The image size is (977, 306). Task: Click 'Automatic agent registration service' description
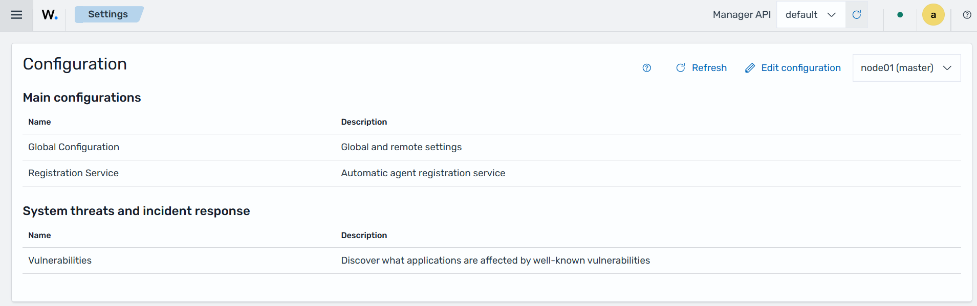pos(423,173)
